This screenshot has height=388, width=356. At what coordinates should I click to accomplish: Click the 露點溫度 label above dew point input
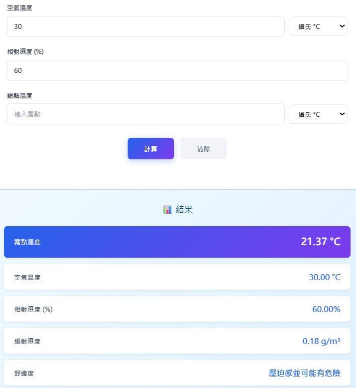tap(19, 95)
